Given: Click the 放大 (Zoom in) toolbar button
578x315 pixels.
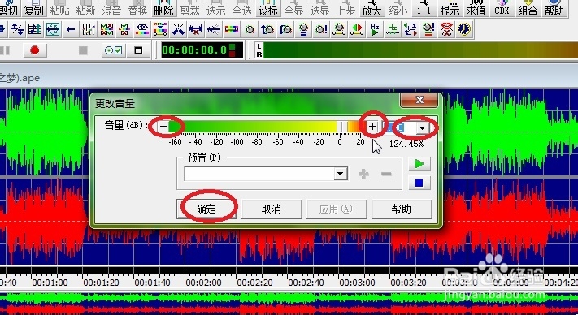Looking at the screenshot, I should (372, 9).
